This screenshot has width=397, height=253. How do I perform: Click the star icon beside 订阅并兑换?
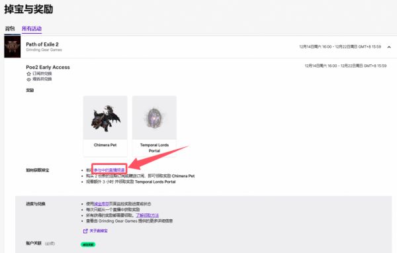point(28,74)
